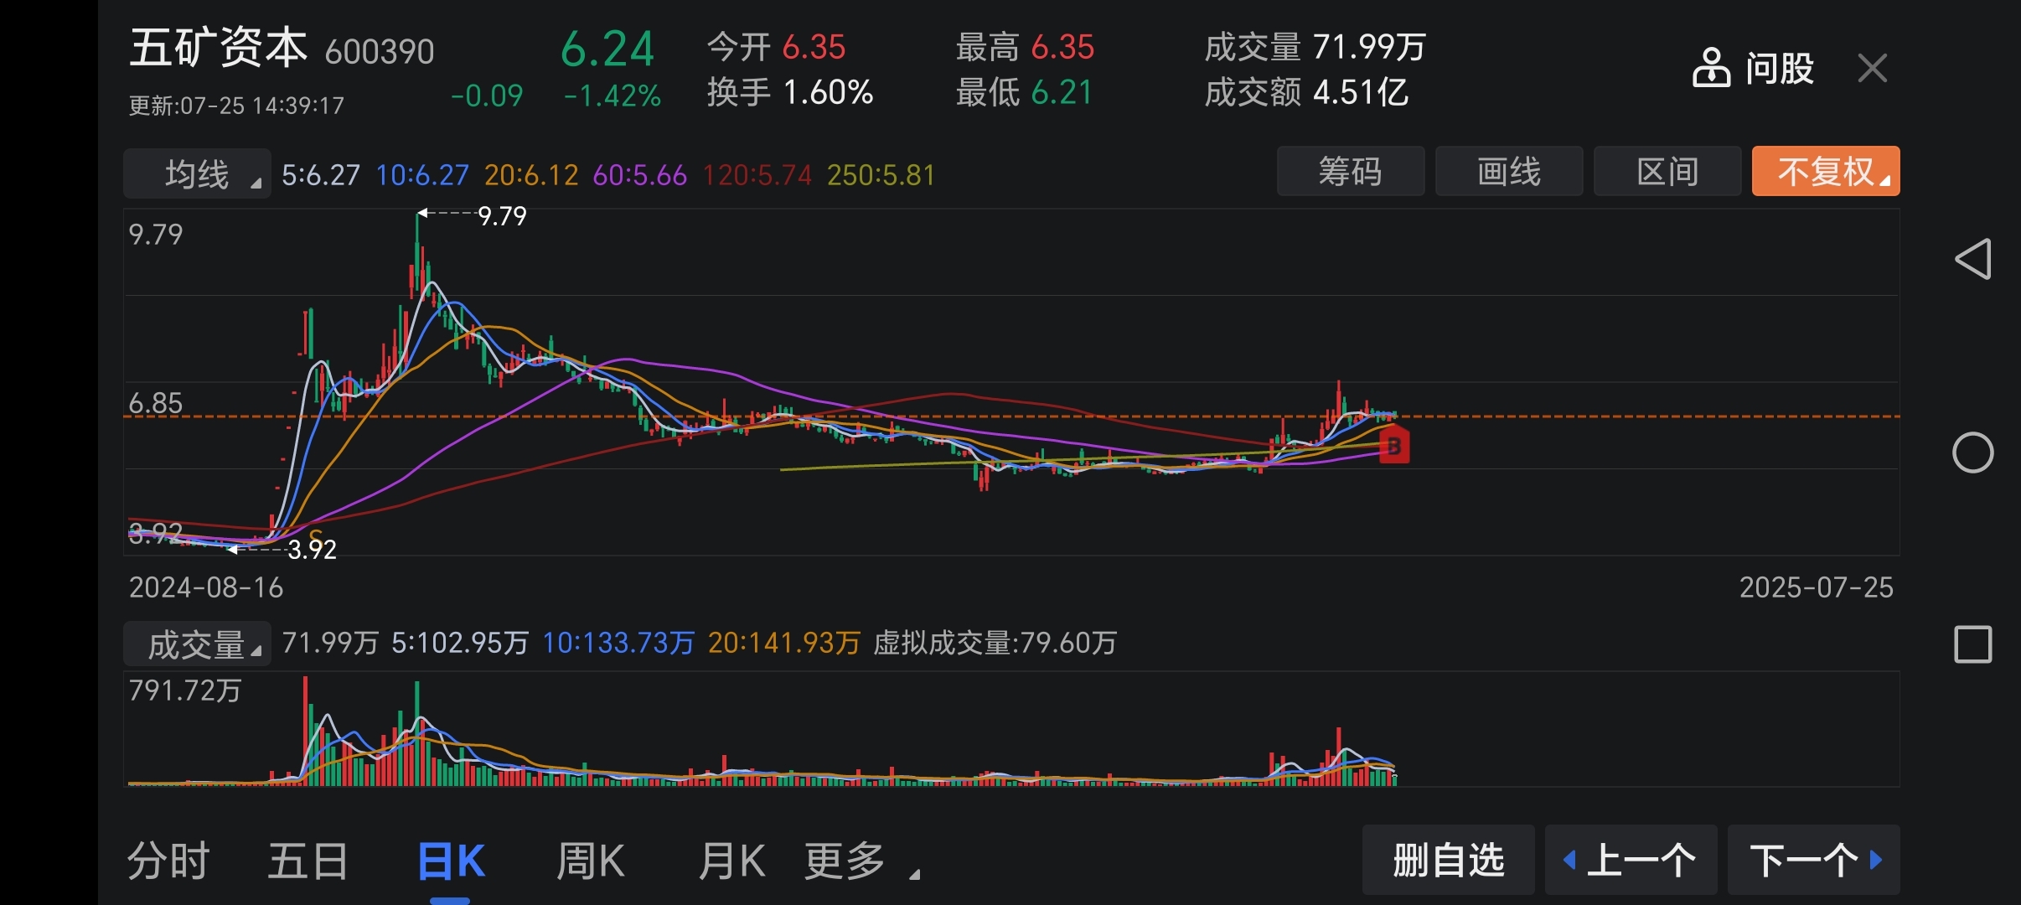Click the update time 07-25 14:39:17
Image resolution: width=2021 pixels, height=905 pixels.
(236, 106)
